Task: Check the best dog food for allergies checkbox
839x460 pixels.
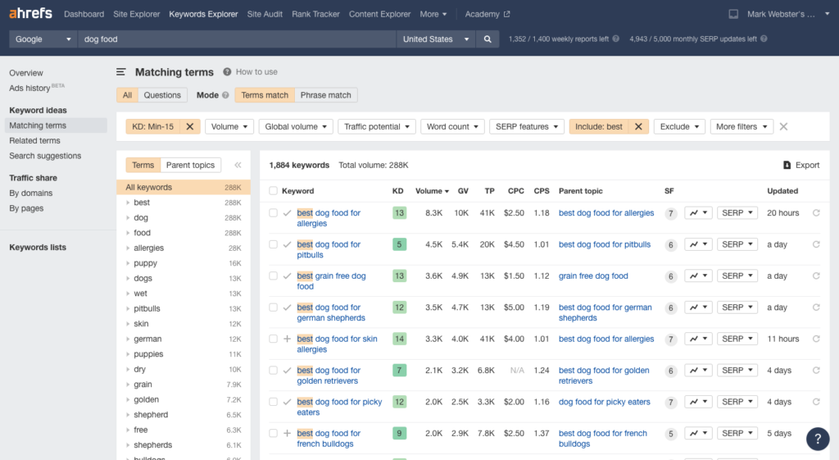Action: pos(274,213)
